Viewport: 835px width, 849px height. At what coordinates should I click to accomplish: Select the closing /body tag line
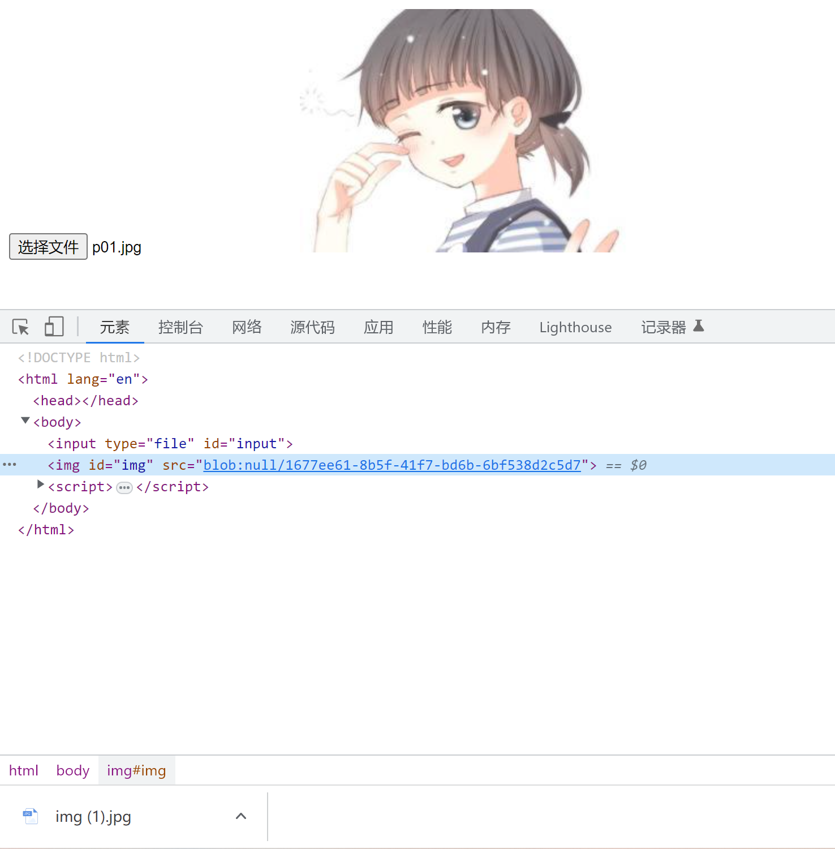[61, 508]
